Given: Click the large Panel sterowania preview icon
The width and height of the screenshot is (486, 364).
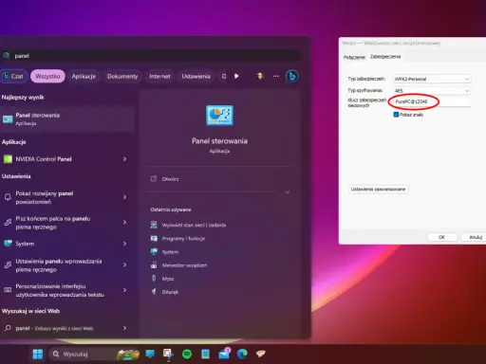Looking at the screenshot, I should pyautogui.click(x=219, y=116).
